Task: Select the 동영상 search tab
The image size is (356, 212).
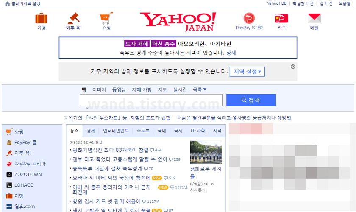Action: [x=119, y=89]
